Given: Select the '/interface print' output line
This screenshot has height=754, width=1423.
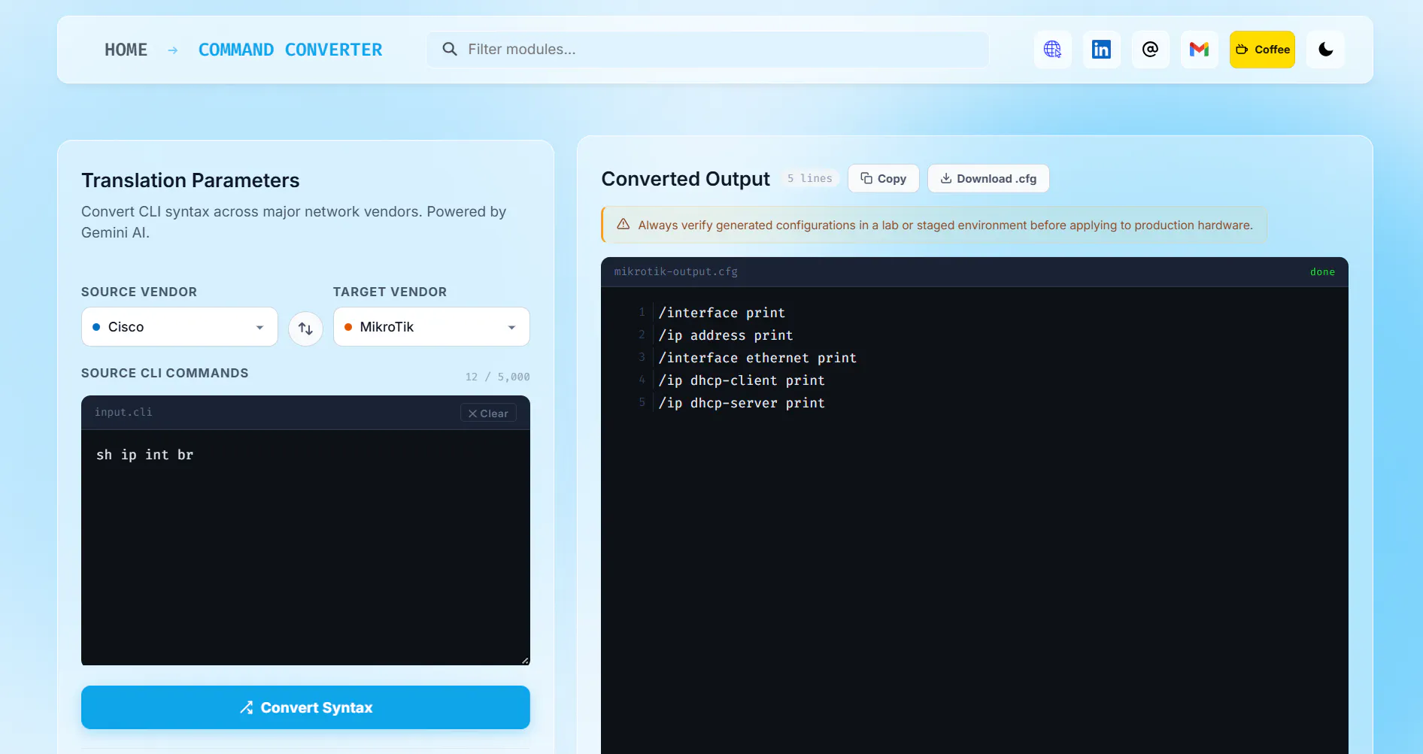Looking at the screenshot, I should click(721, 313).
